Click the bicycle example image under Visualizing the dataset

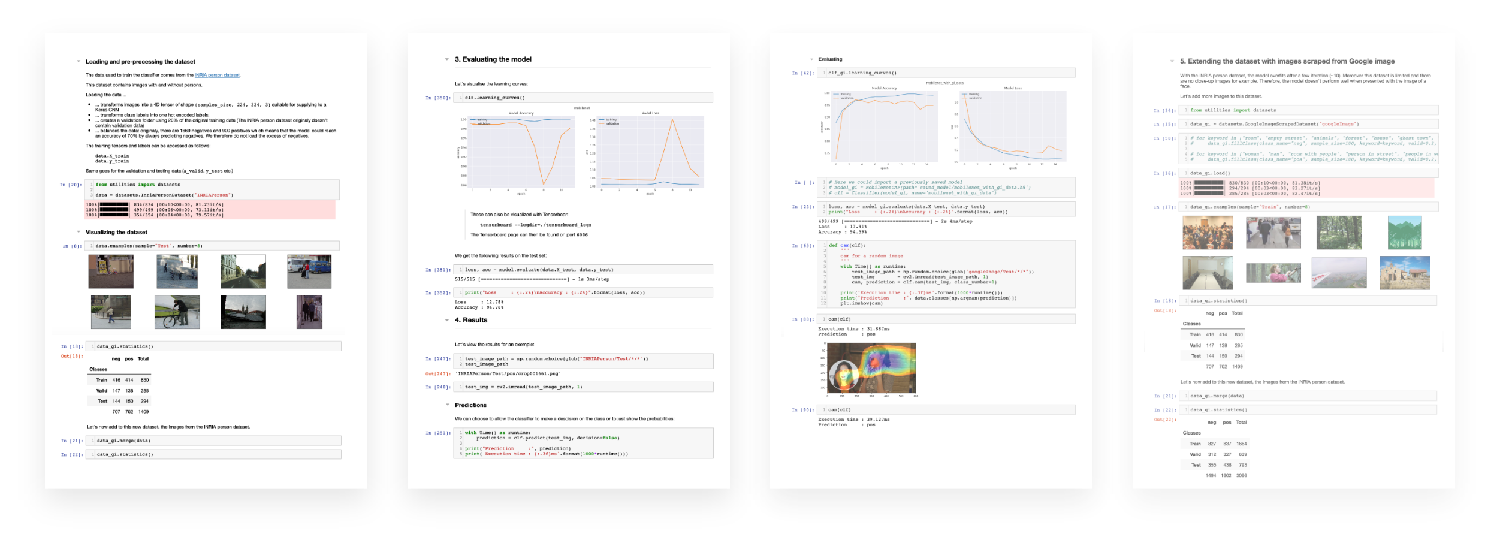[x=177, y=312]
